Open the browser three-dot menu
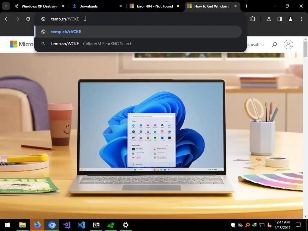 pyautogui.click(x=301, y=19)
